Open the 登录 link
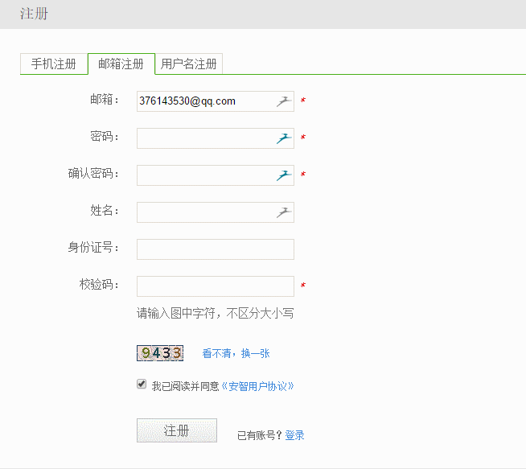 click(294, 435)
